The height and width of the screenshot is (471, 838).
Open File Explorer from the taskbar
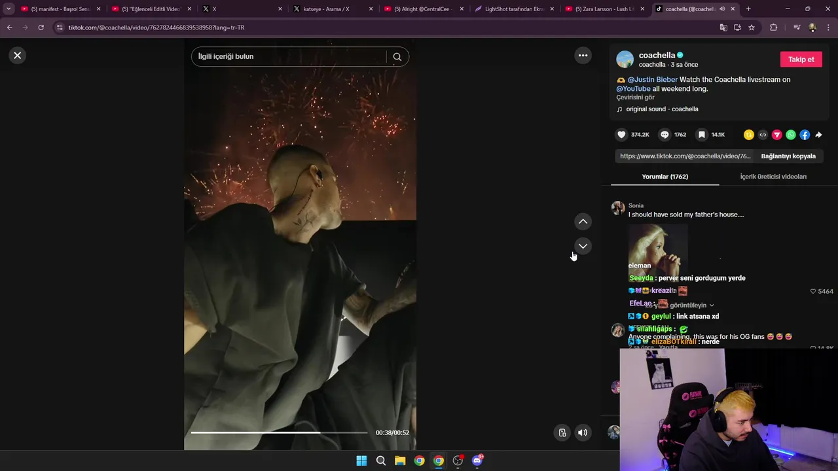(400, 461)
